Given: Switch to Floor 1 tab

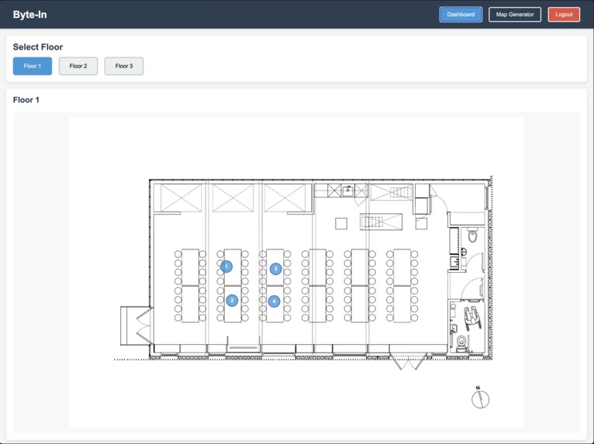Looking at the screenshot, I should [x=33, y=66].
